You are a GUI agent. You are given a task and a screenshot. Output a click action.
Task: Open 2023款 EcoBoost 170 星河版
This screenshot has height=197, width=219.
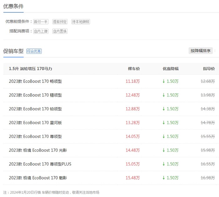click(x=35, y=123)
